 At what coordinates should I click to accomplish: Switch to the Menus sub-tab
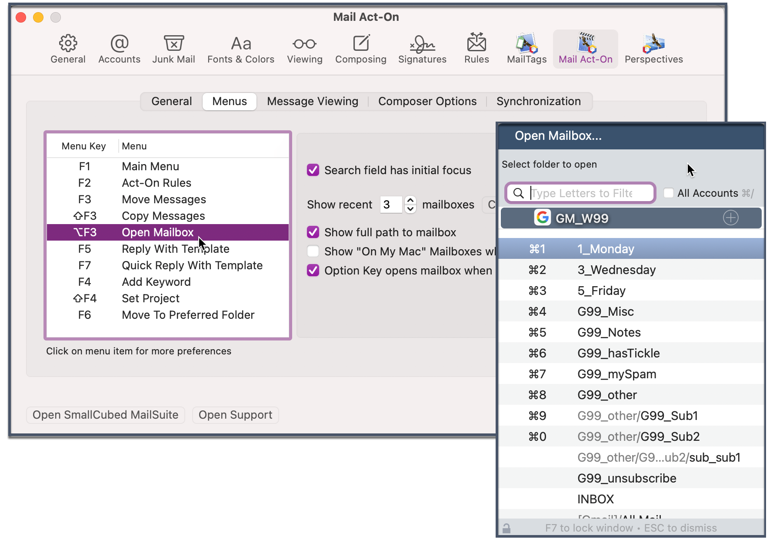pyautogui.click(x=230, y=101)
